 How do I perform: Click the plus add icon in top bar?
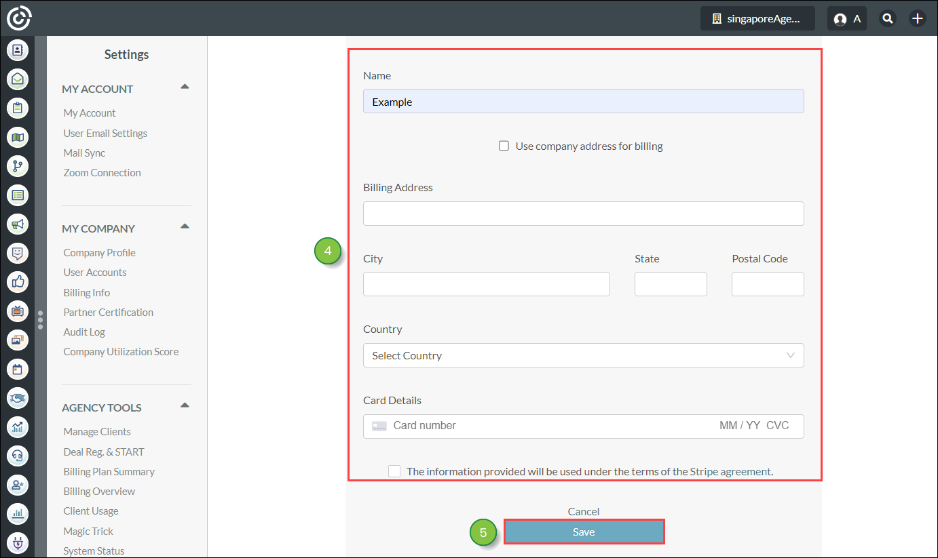coord(918,18)
